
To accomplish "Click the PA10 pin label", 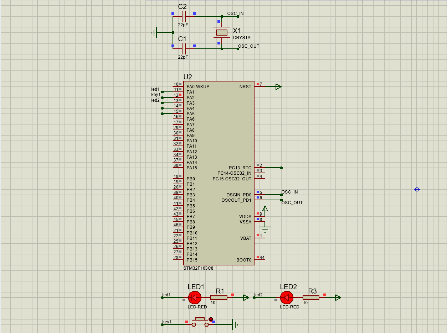I will tap(192, 141).
